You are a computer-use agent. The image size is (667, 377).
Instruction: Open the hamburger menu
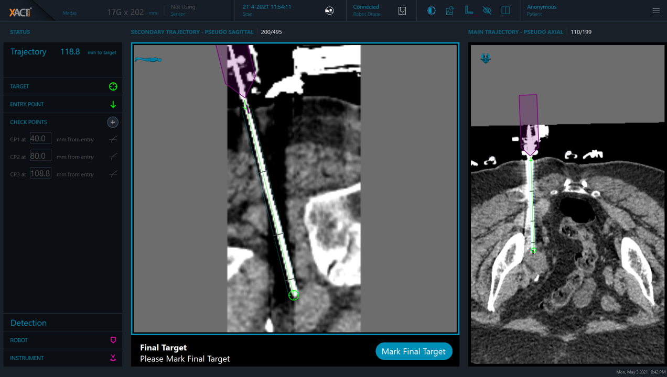[655, 10]
